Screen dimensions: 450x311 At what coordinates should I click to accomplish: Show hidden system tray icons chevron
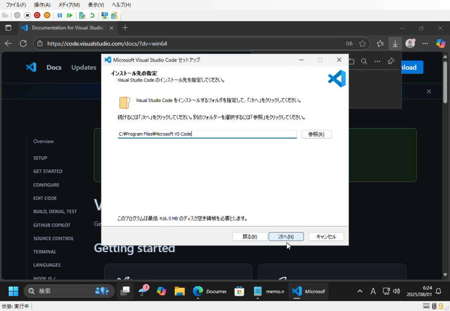tap(359, 291)
